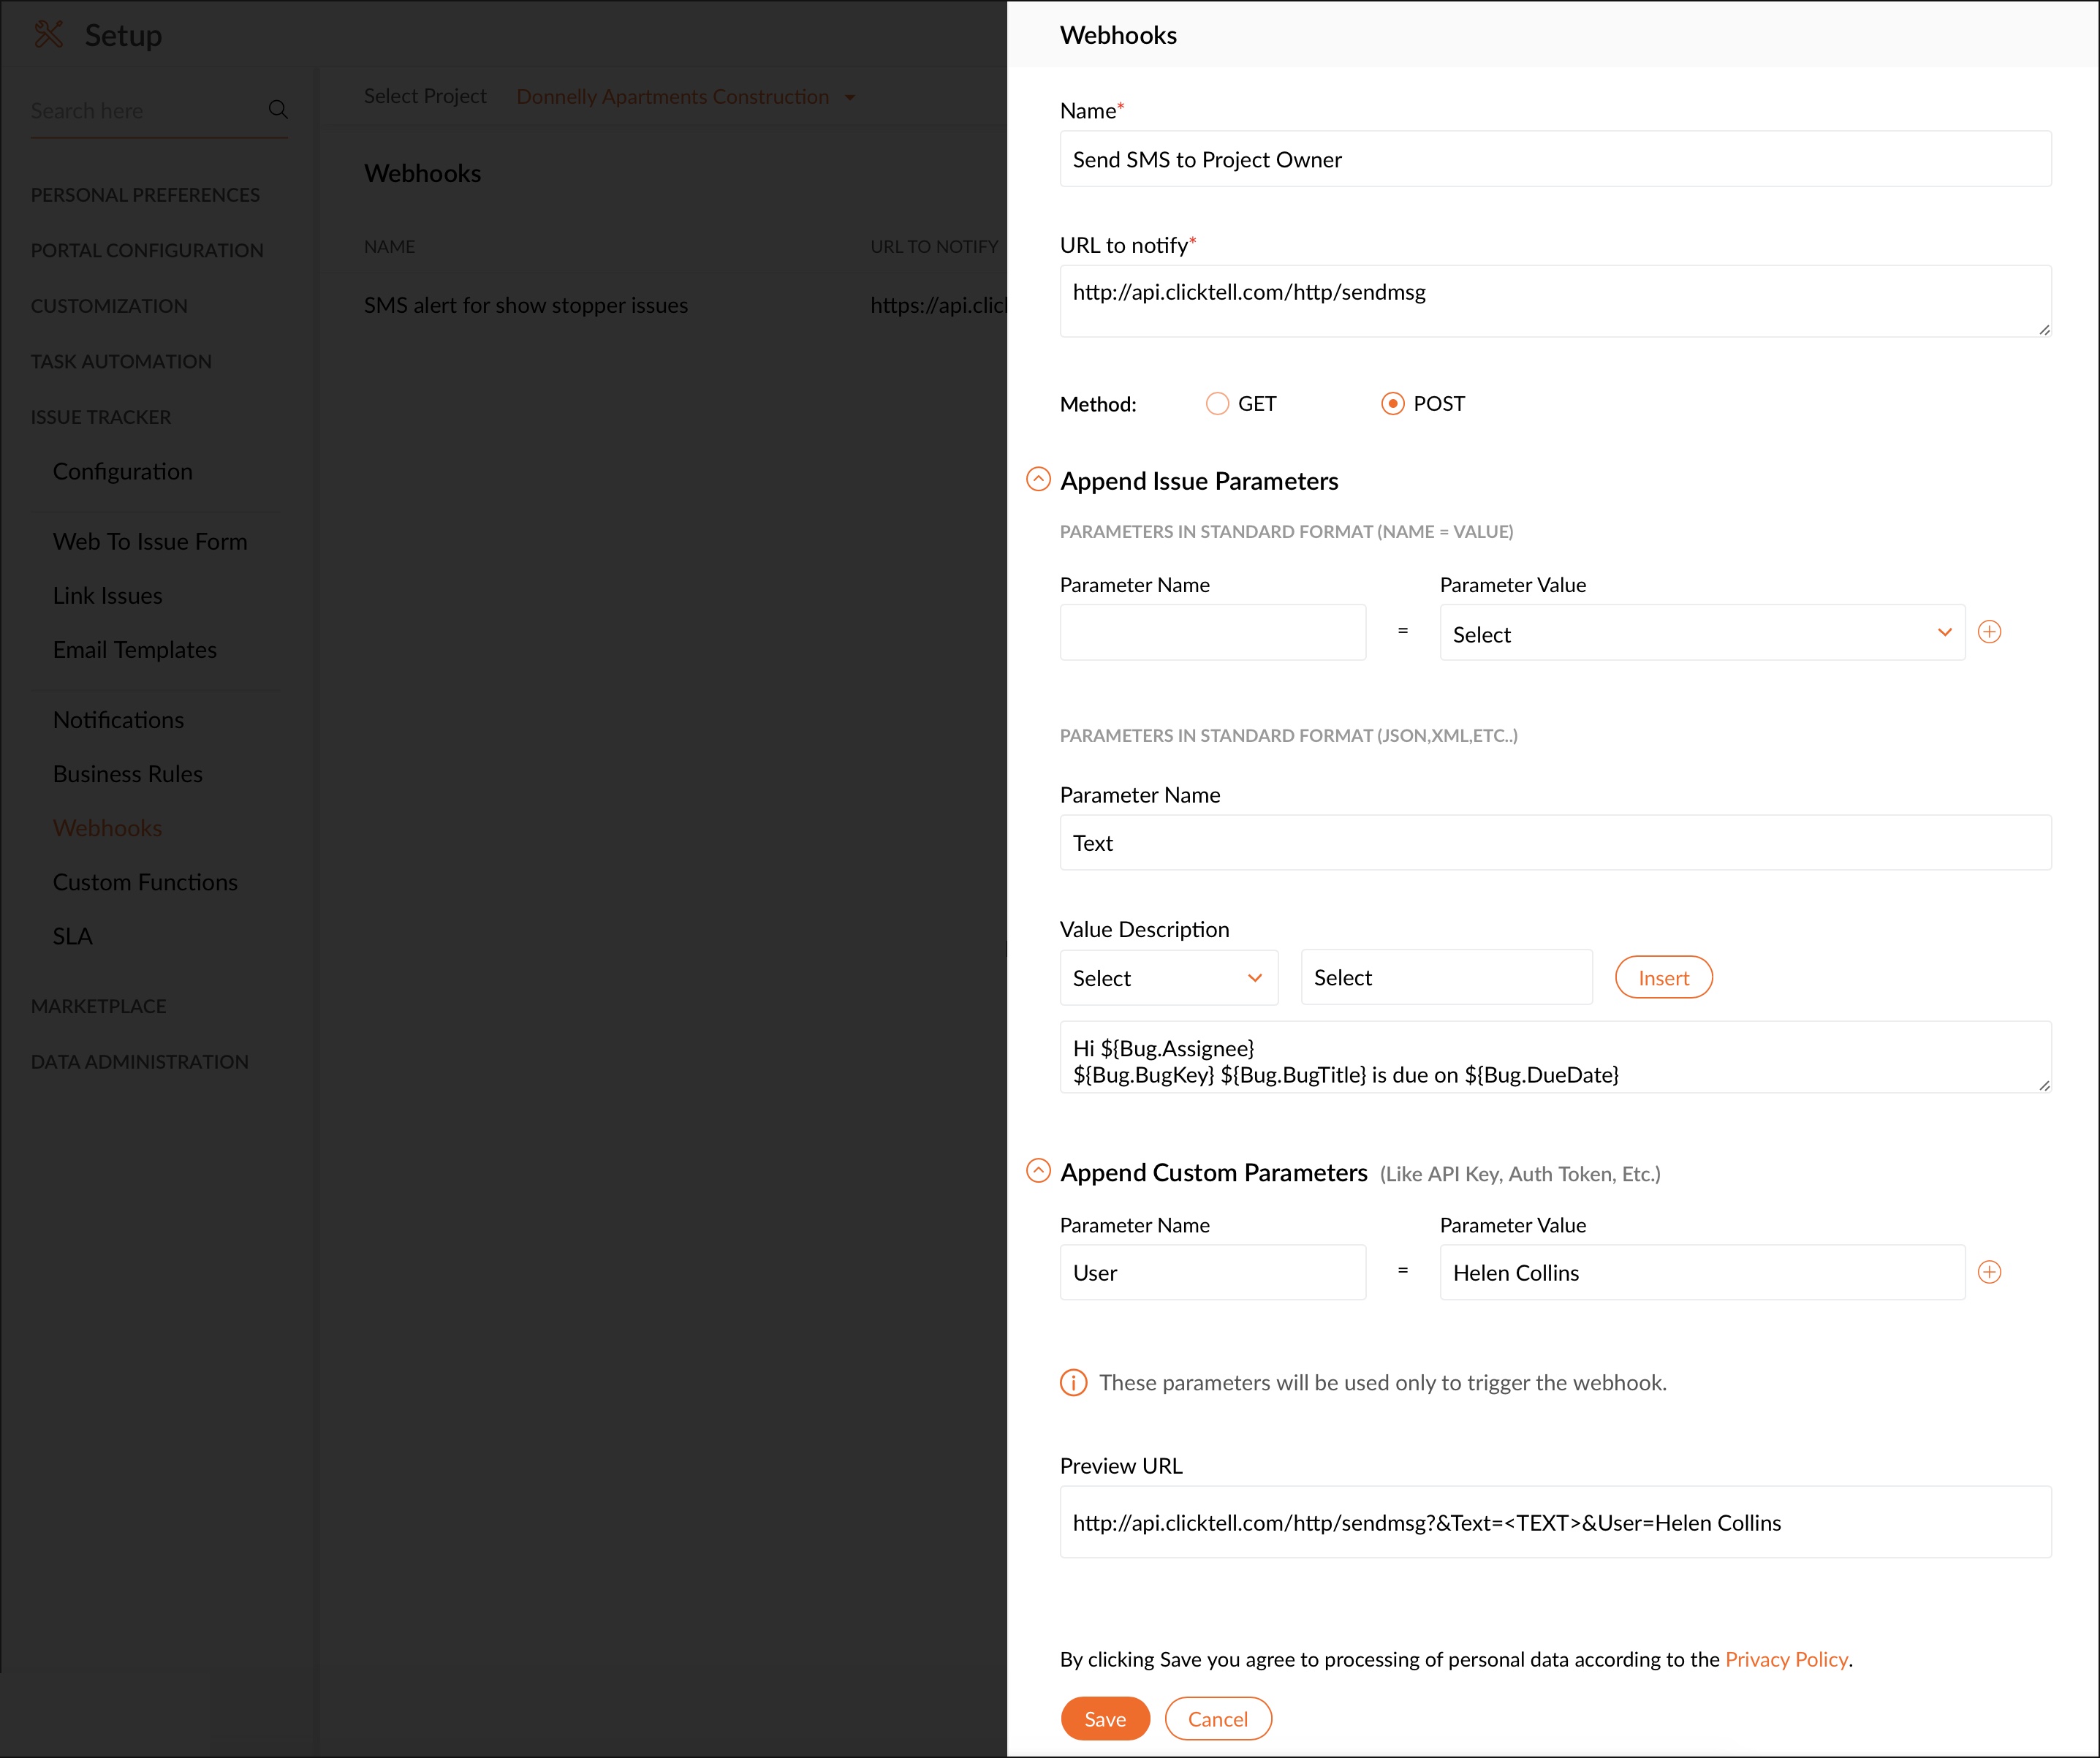
Task: Open the Value Description first Select dropdown
Action: (1167, 978)
